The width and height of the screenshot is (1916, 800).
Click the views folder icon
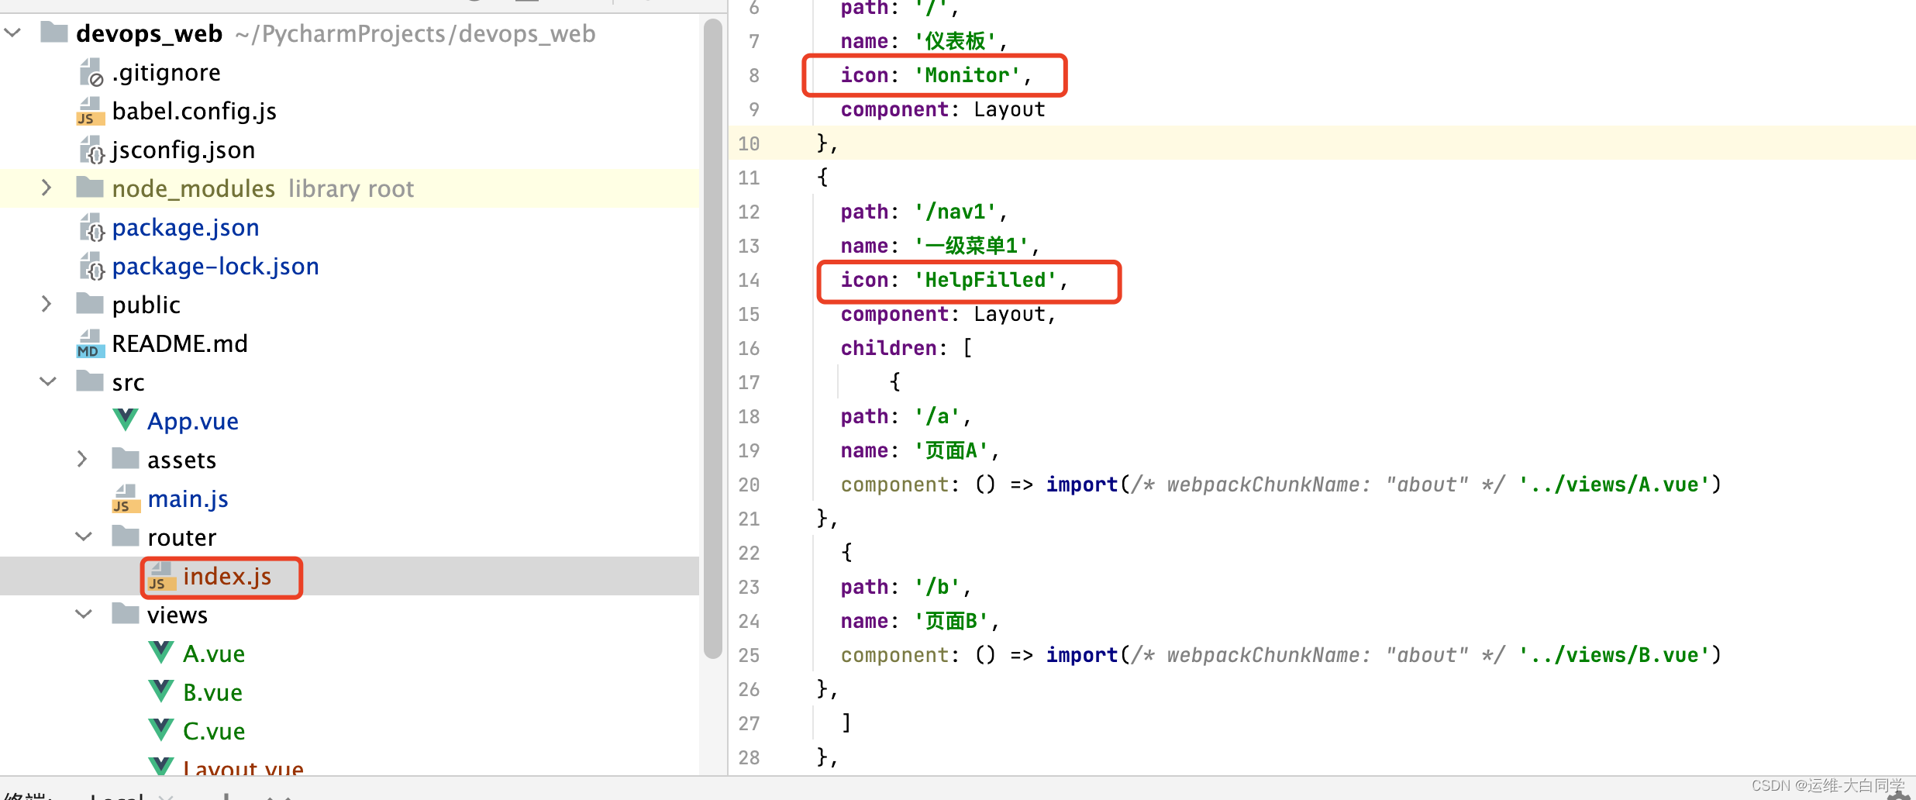click(126, 614)
